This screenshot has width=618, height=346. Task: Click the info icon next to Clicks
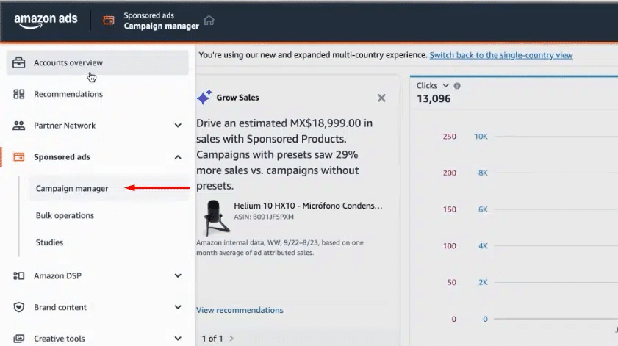[x=457, y=86]
